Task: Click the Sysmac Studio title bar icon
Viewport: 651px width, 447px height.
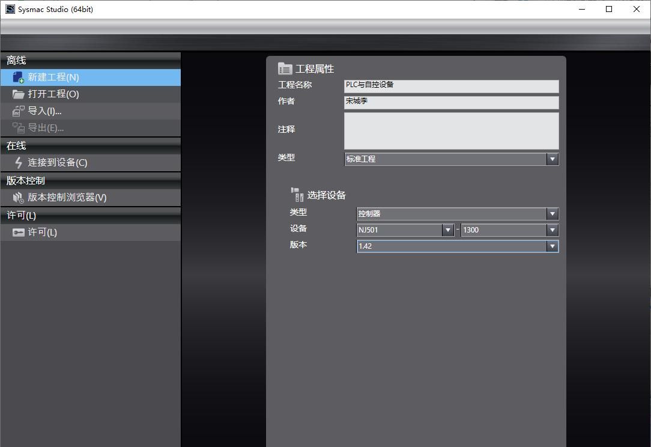Action: [10, 9]
